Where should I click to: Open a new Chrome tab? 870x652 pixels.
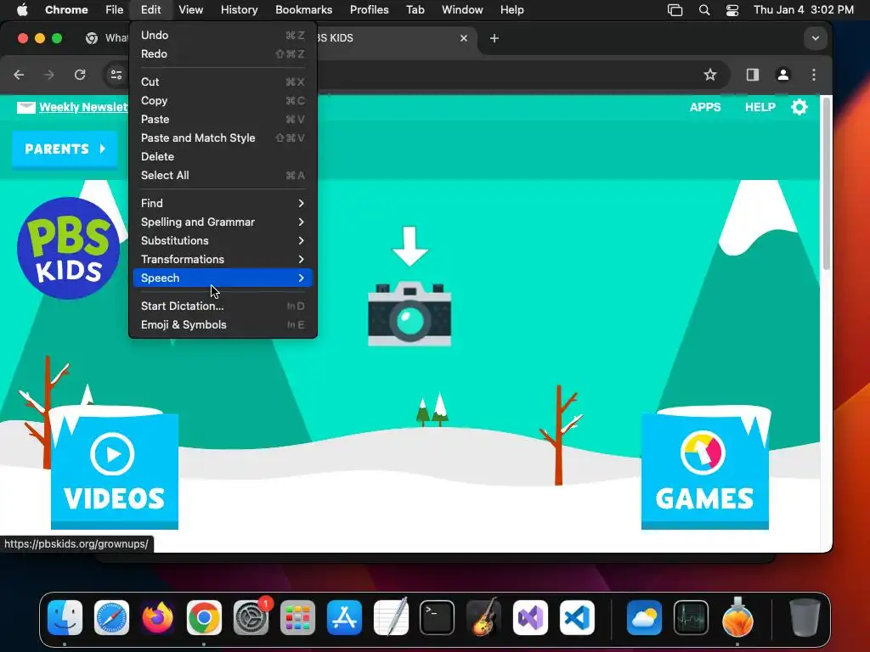tap(494, 38)
